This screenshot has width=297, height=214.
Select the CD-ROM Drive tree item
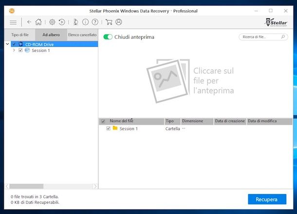[x=55, y=44]
